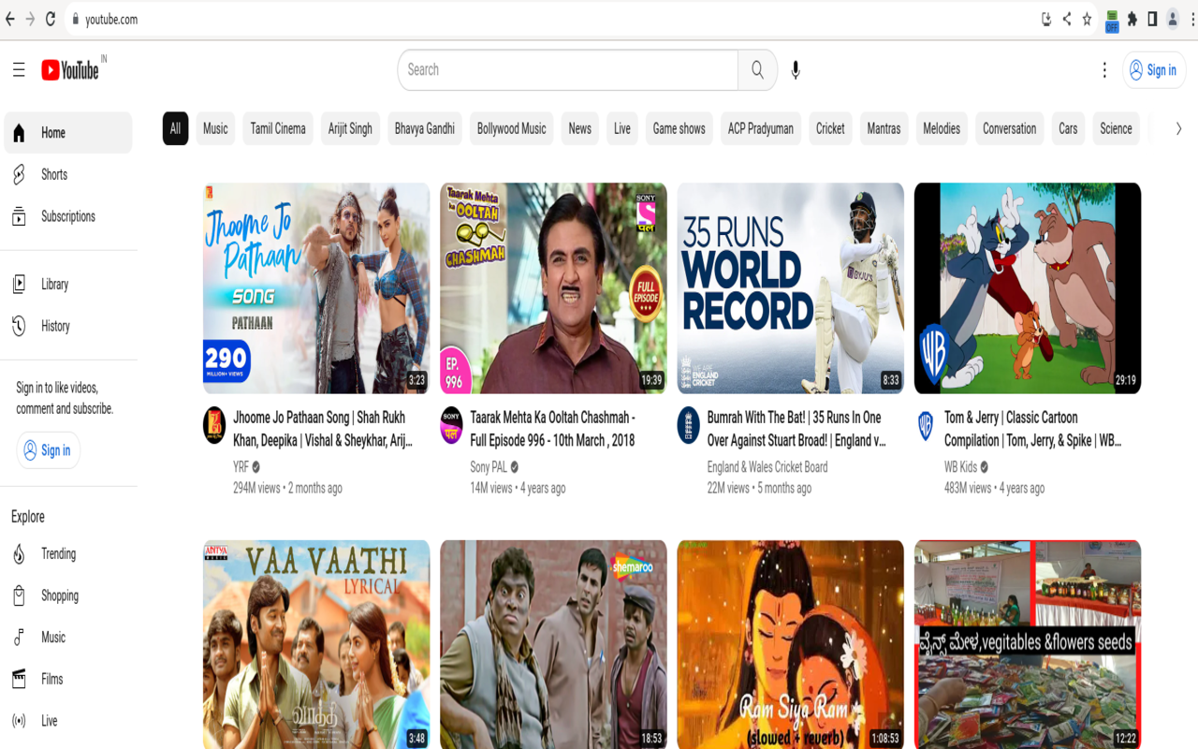
Task: Open Trending under Explore
Action: point(67,554)
